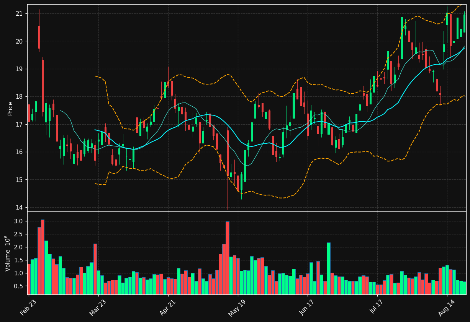Screen dimensions: 470x322
Task: Click volume axis value 2.5
Action: 19,234
